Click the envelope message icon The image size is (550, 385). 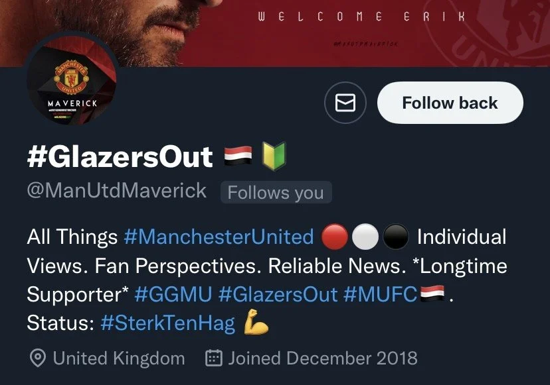(345, 103)
